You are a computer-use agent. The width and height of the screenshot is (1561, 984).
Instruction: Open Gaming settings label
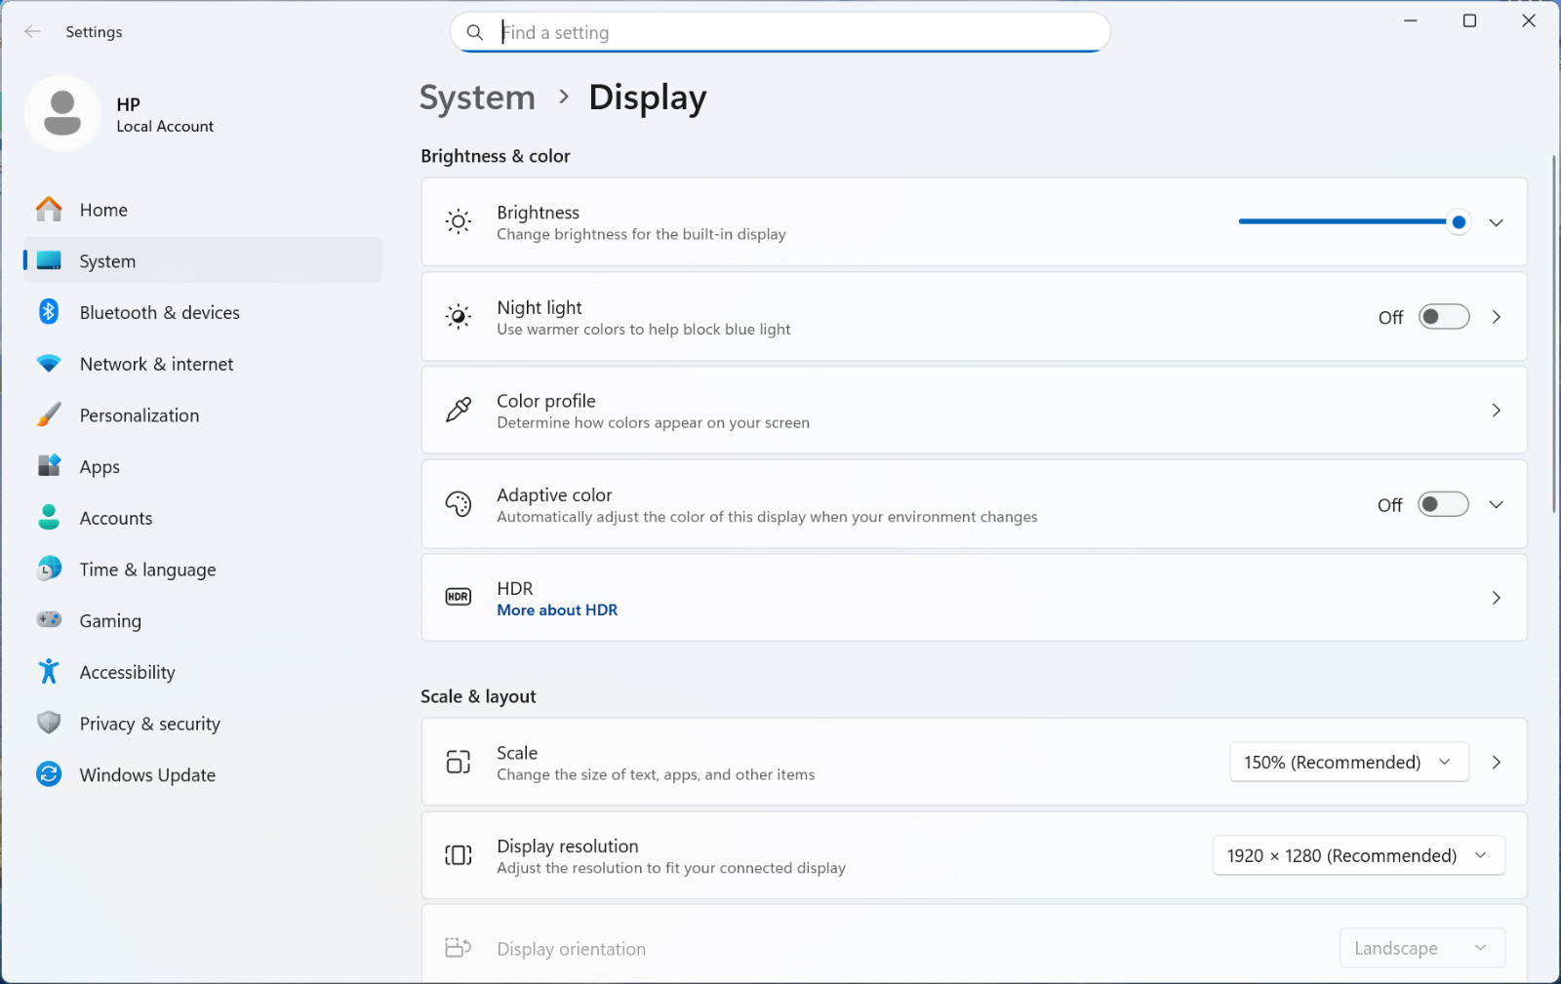pos(110,621)
